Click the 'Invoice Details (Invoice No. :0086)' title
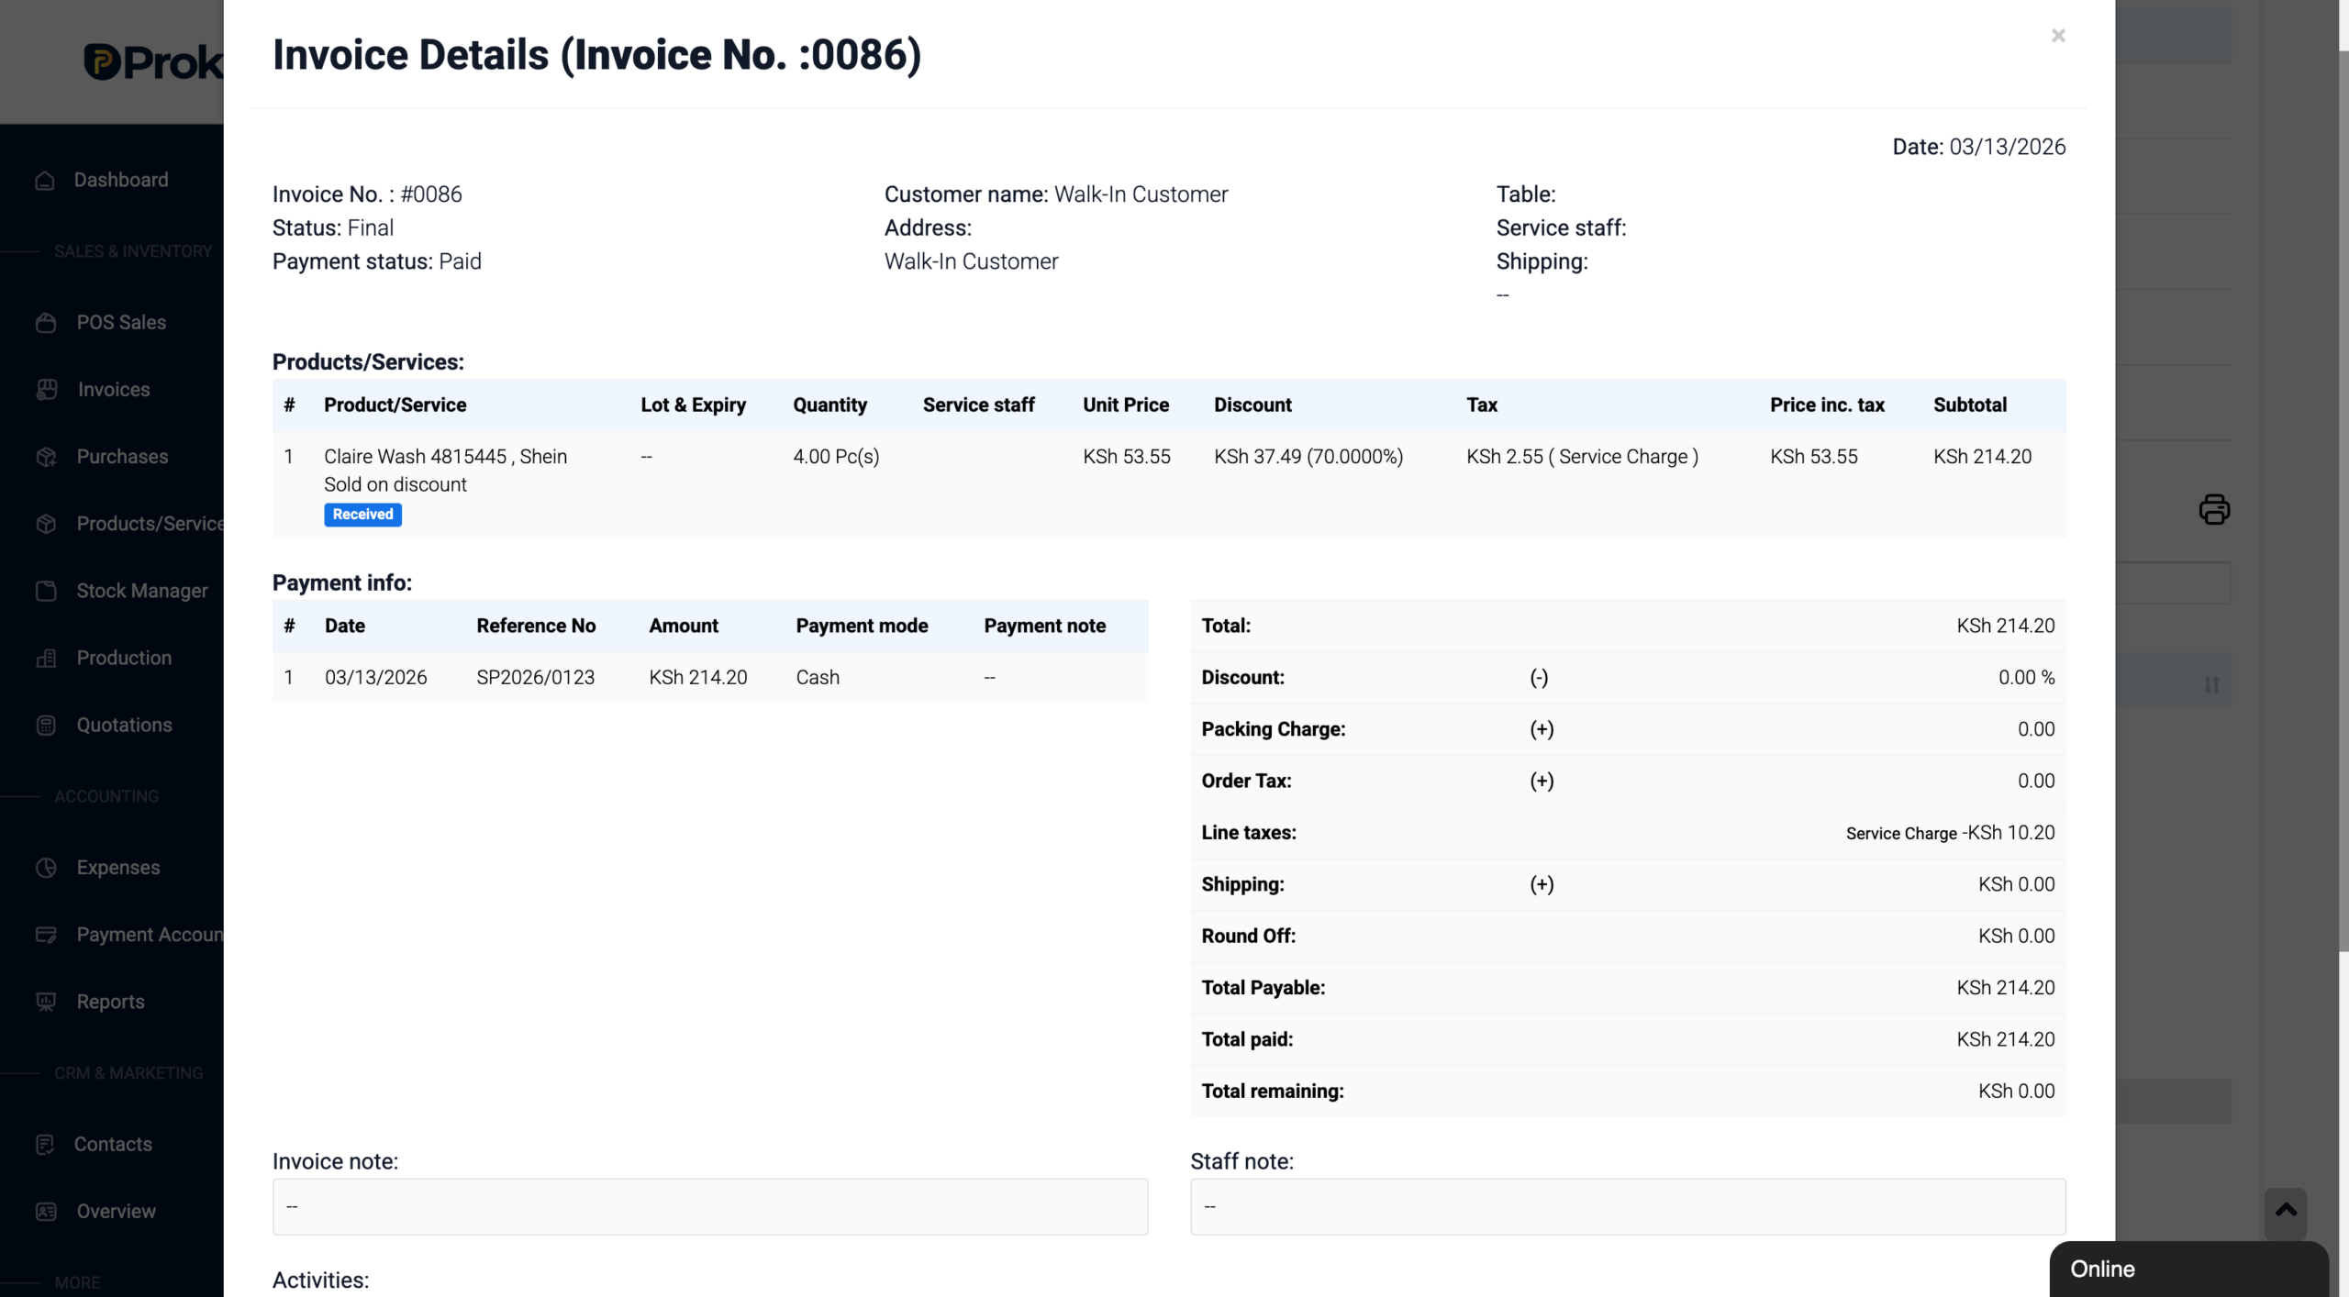The image size is (2349, 1297). [x=596, y=54]
